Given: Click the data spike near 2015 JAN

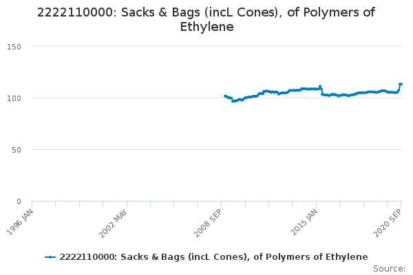Looking at the screenshot, I should 320,87.
